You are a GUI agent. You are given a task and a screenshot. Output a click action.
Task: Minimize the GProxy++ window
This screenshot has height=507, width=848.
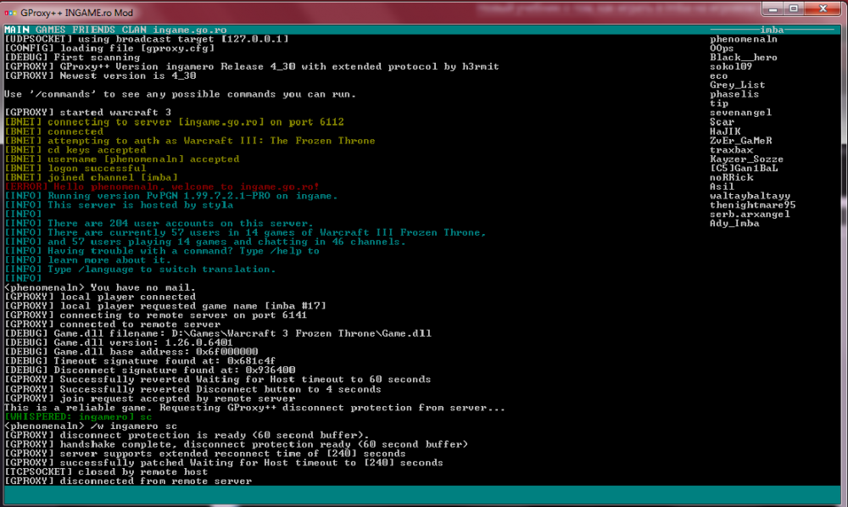pos(767,9)
